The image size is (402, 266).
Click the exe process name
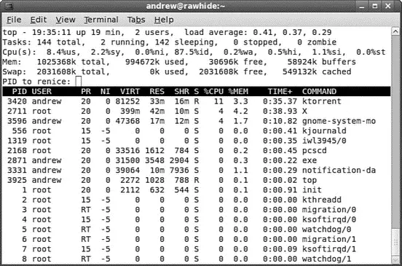tap(310, 160)
